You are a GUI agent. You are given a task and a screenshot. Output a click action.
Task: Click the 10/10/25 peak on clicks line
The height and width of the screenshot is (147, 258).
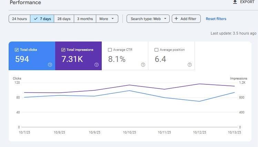point(129,91)
